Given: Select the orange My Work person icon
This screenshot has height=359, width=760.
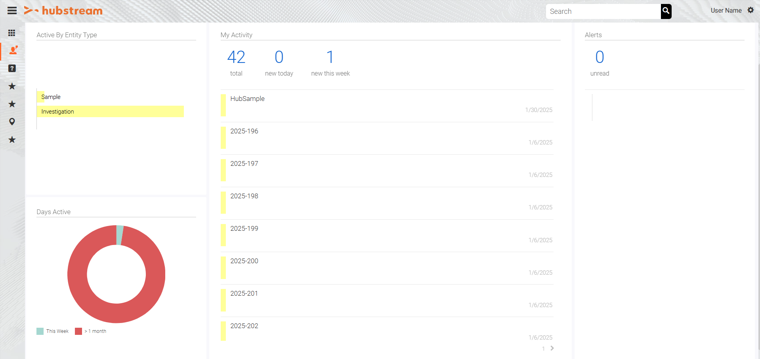Looking at the screenshot, I should 13,50.
